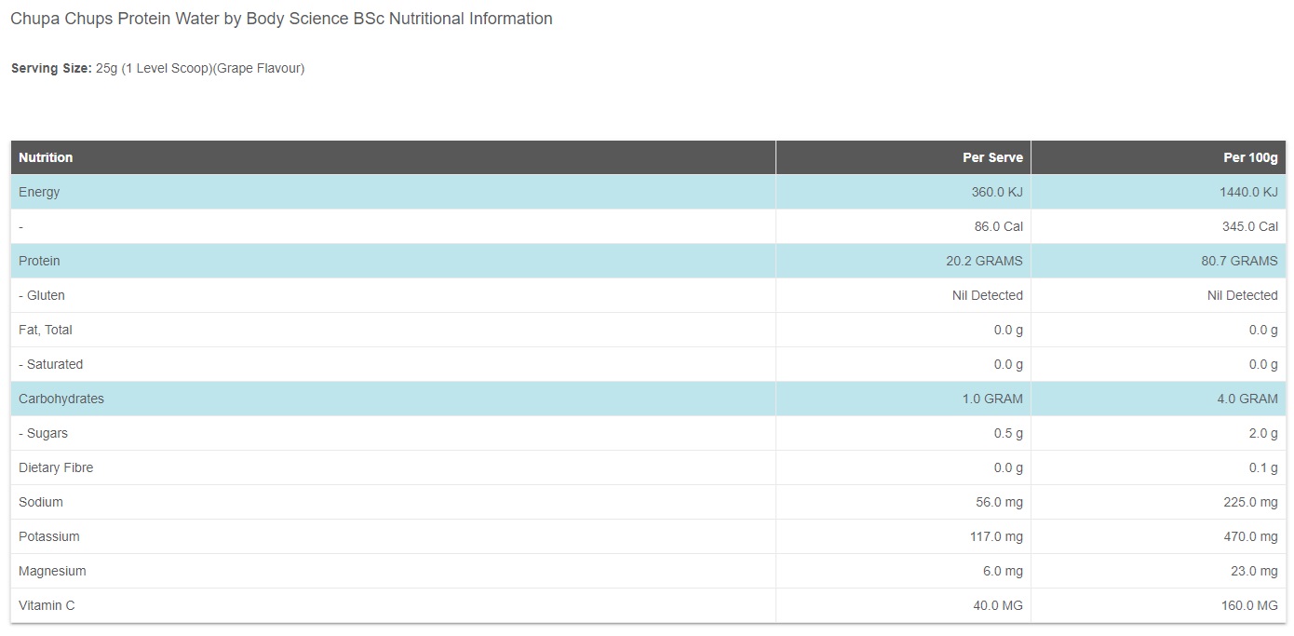Click the Saturated row label
This screenshot has height=636, width=1294.
(x=51, y=364)
